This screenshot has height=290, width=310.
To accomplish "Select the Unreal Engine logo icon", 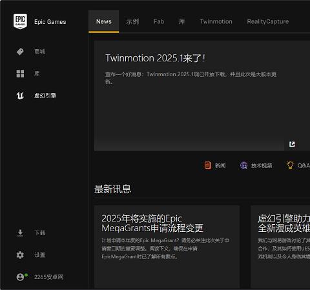I will [20, 96].
